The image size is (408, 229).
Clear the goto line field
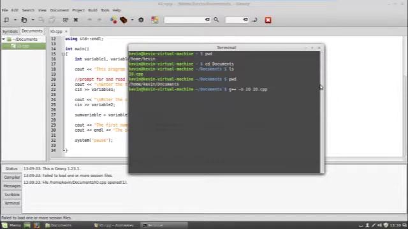[245, 20]
